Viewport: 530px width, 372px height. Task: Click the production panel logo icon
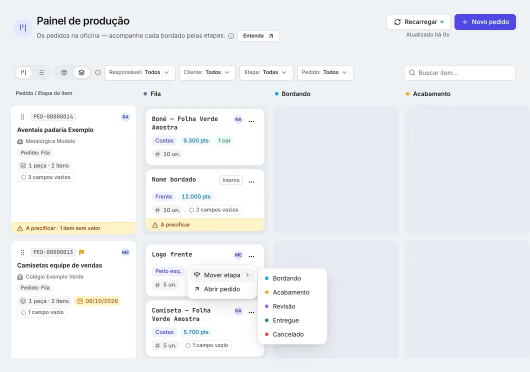[23, 27]
